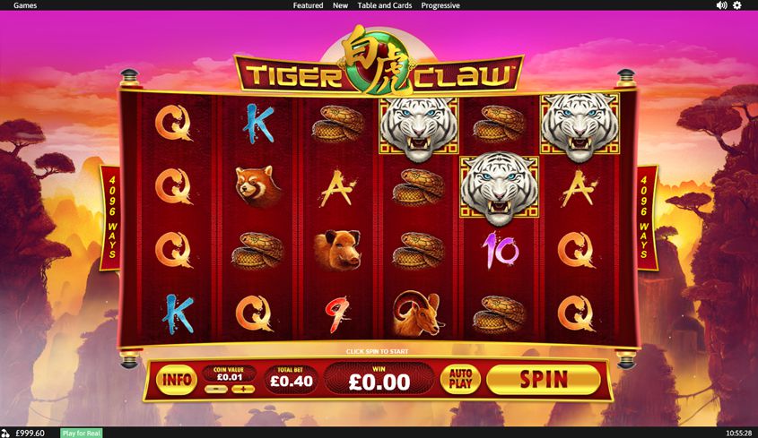The height and width of the screenshot is (438, 758).
Task: Open the Featured games tab
Action: 308,5
